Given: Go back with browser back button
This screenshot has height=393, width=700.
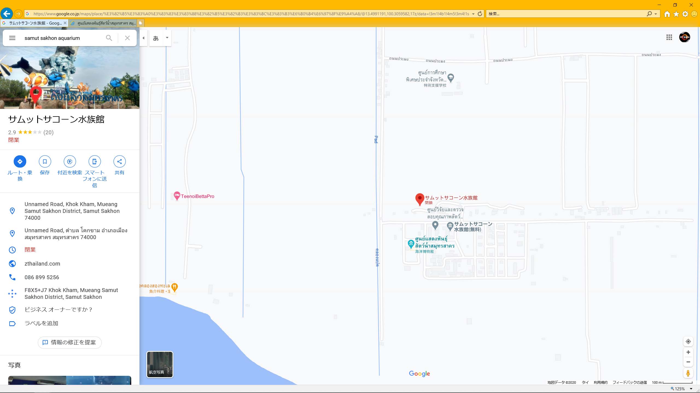Looking at the screenshot, I should (7, 13).
